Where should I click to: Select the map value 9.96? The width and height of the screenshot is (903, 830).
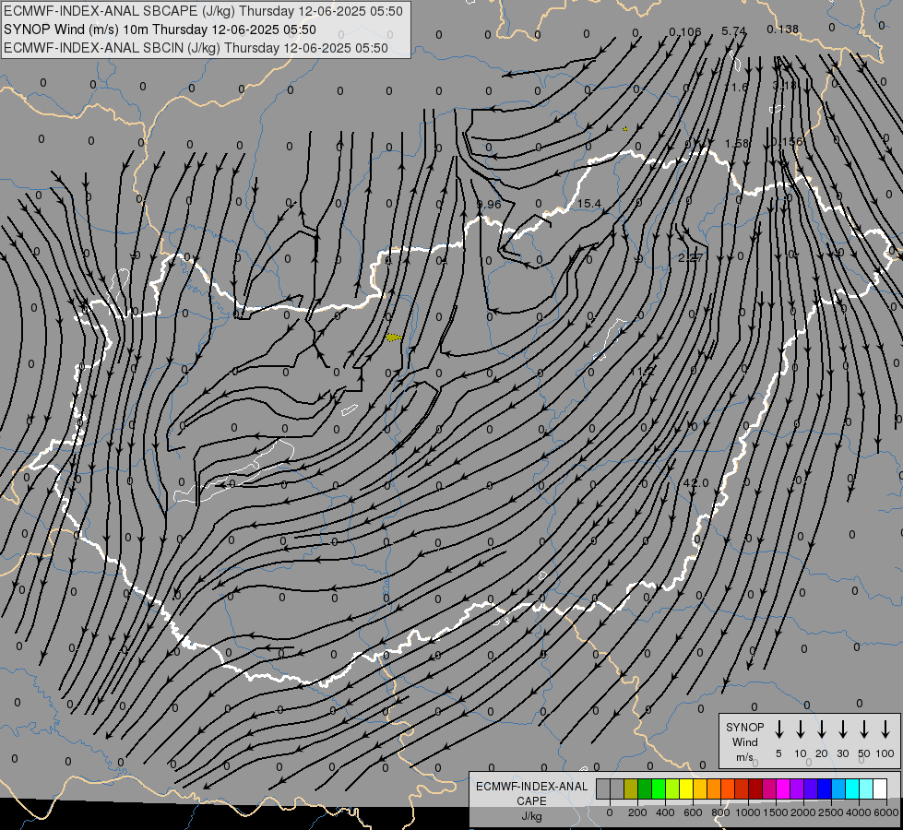(488, 204)
